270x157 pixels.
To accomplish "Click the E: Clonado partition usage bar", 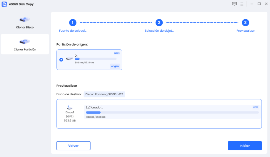I will click(x=172, y=113).
